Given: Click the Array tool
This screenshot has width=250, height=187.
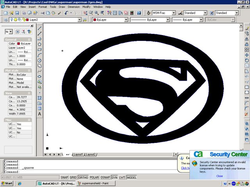Looking at the screenshot, I should tap(246, 50).
